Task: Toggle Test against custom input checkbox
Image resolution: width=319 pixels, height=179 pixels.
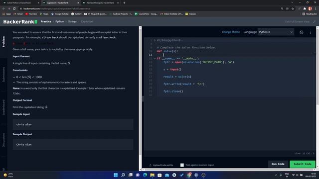Action: [182, 165]
